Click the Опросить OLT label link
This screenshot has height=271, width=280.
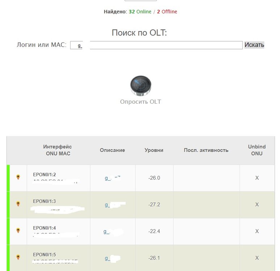click(x=140, y=102)
